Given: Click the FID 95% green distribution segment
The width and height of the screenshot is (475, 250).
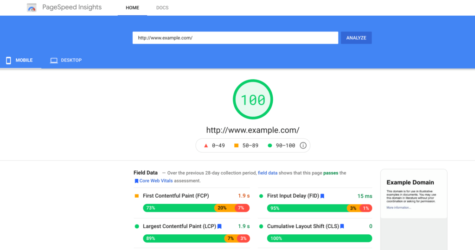Looking at the screenshot, I should pos(307,208).
